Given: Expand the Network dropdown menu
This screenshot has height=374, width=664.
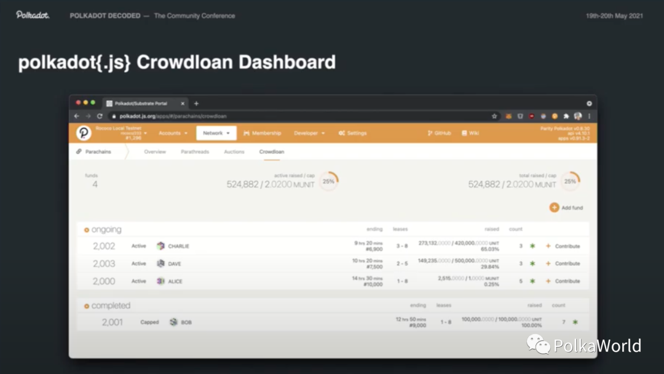Looking at the screenshot, I should [216, 133].
